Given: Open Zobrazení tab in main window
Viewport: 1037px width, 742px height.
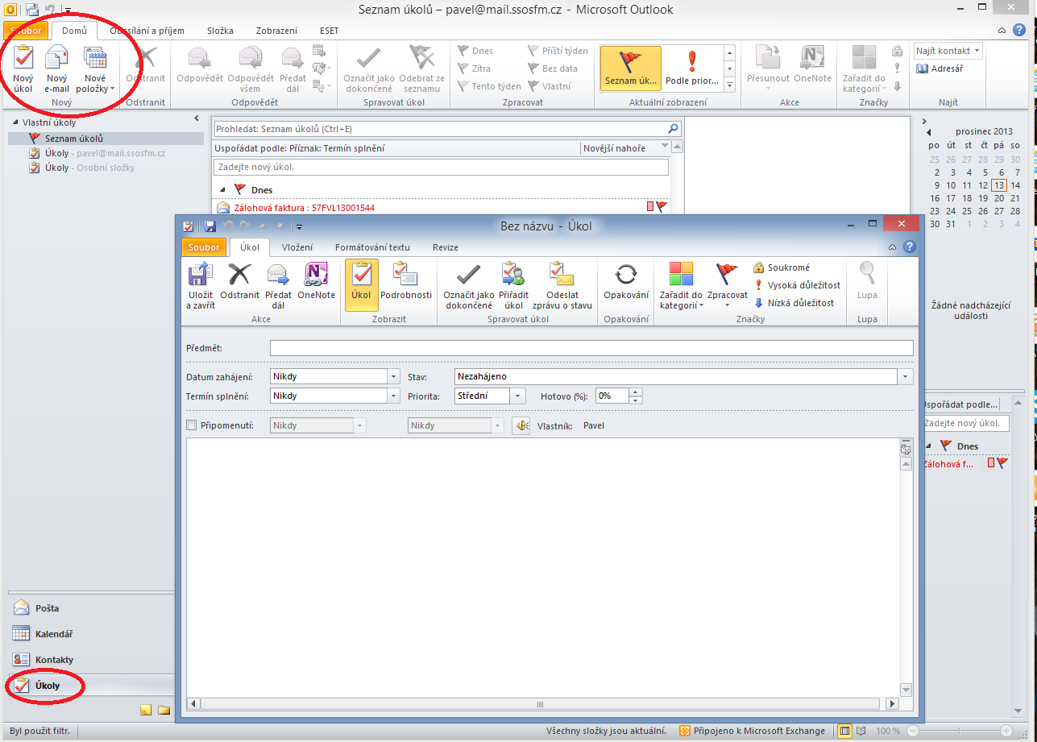Looking at the screenshot, I should tap(276, 31).
